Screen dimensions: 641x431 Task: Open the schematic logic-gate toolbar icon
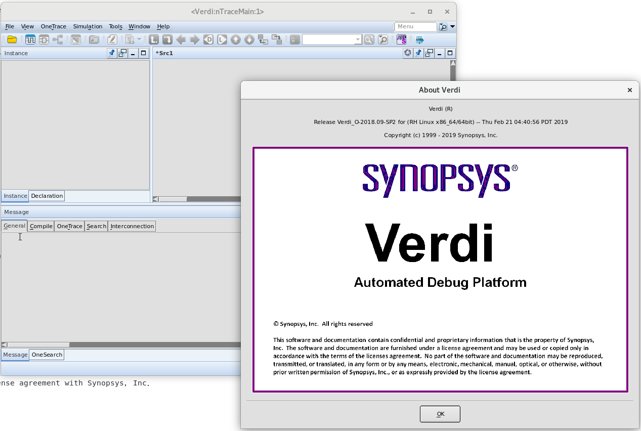[x=44, y=39]
